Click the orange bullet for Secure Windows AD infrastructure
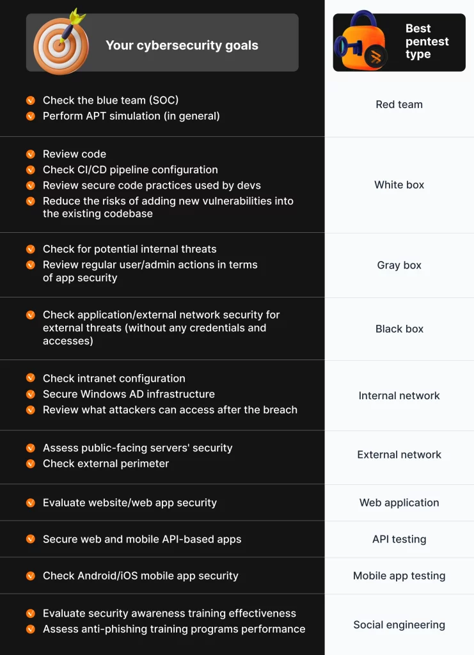The height and width of the screenshot is (655, 474). tap(31, 394)
